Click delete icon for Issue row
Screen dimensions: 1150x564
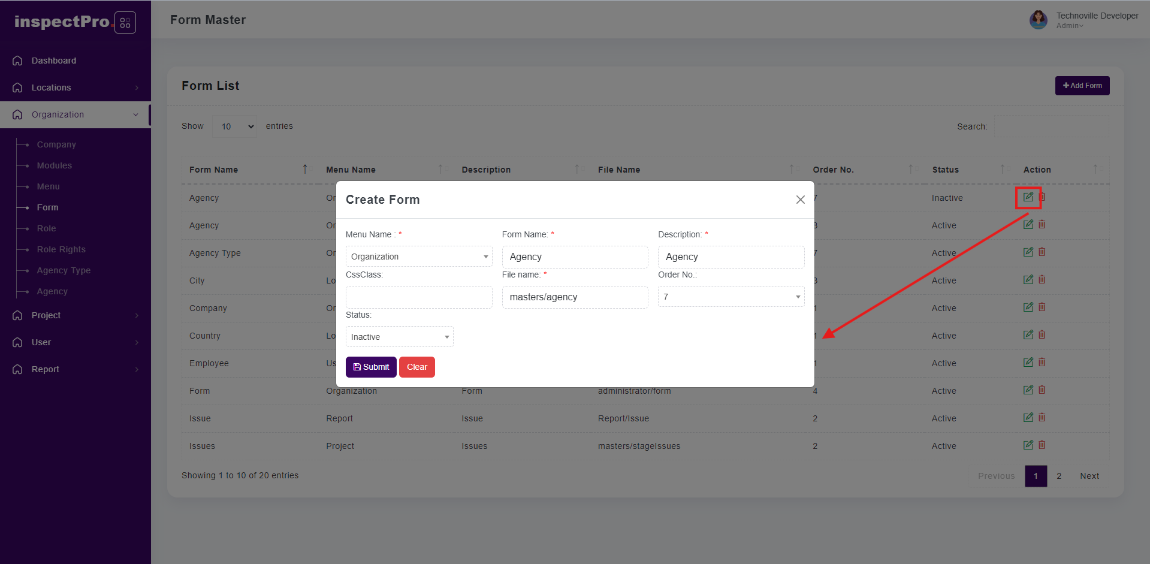[1042, 417]
